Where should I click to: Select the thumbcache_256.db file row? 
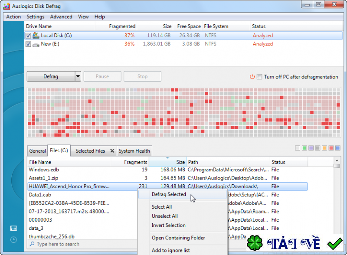pos(82,237)
